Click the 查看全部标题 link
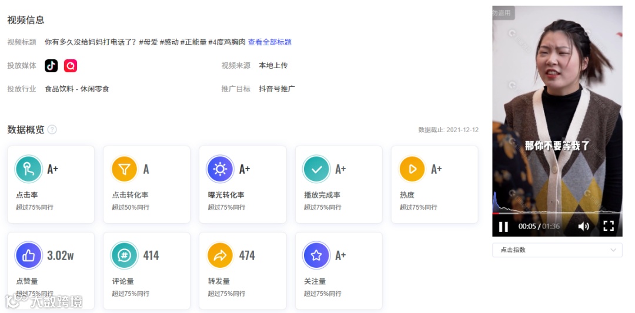Viewport: 635px width, 313px height. pos(270,42)
